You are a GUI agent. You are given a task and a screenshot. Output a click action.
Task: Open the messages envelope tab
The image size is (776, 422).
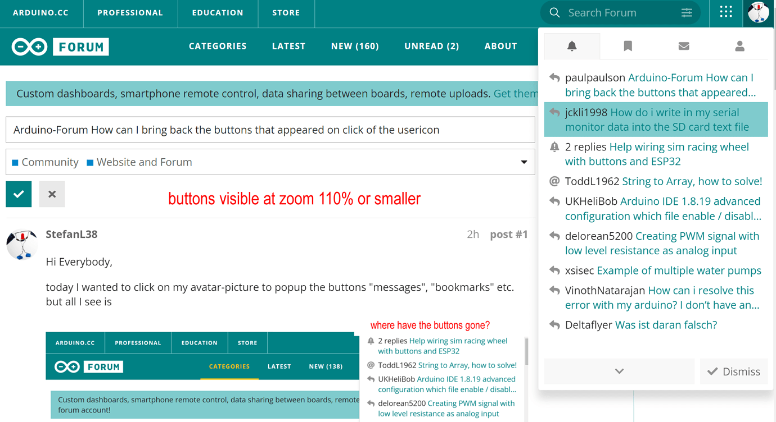684,45
